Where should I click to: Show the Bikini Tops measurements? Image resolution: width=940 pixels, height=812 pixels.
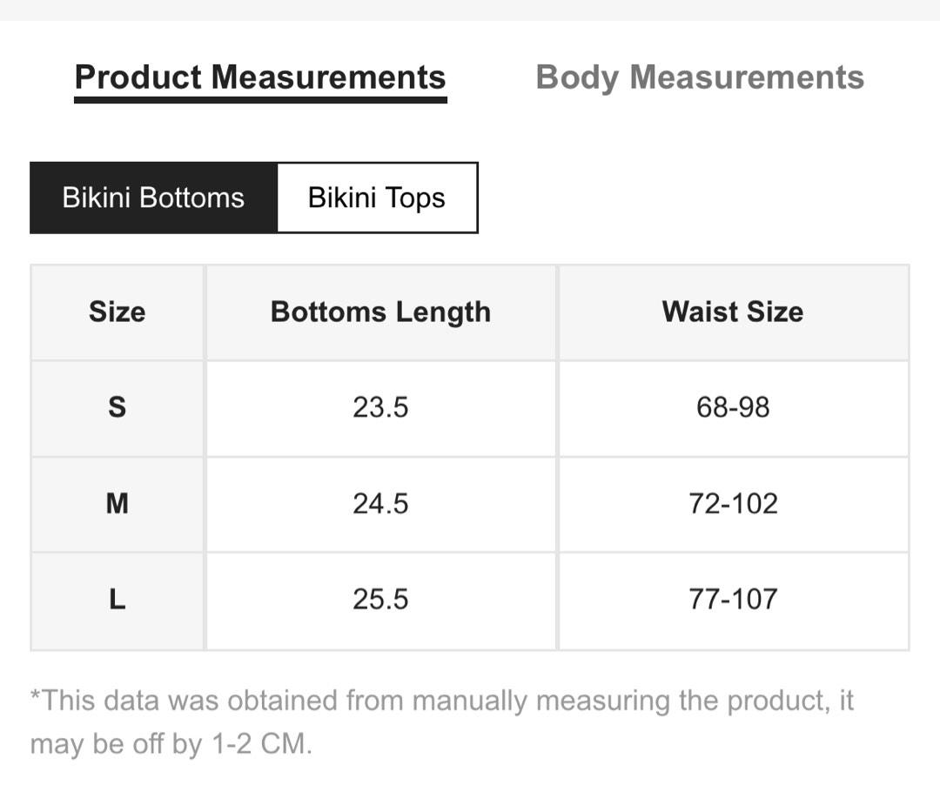coord(377,198)
